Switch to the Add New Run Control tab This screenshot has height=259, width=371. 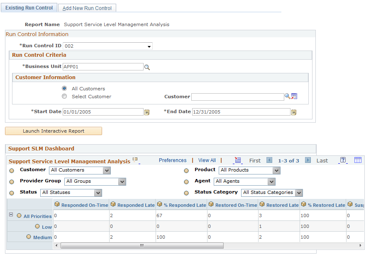tap(87, 7)
